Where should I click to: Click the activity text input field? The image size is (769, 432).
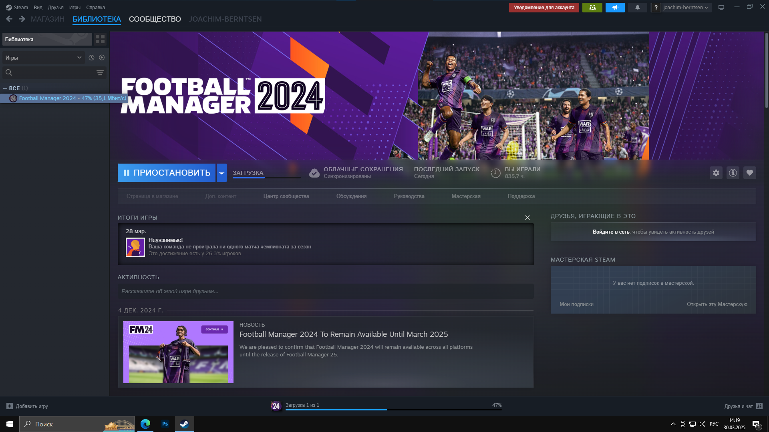tap(325, 291)
